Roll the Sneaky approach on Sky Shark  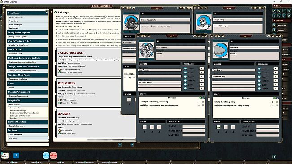tap(259, 89)
